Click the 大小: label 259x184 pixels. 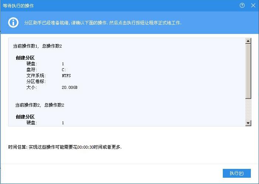[x=32, y=87]
